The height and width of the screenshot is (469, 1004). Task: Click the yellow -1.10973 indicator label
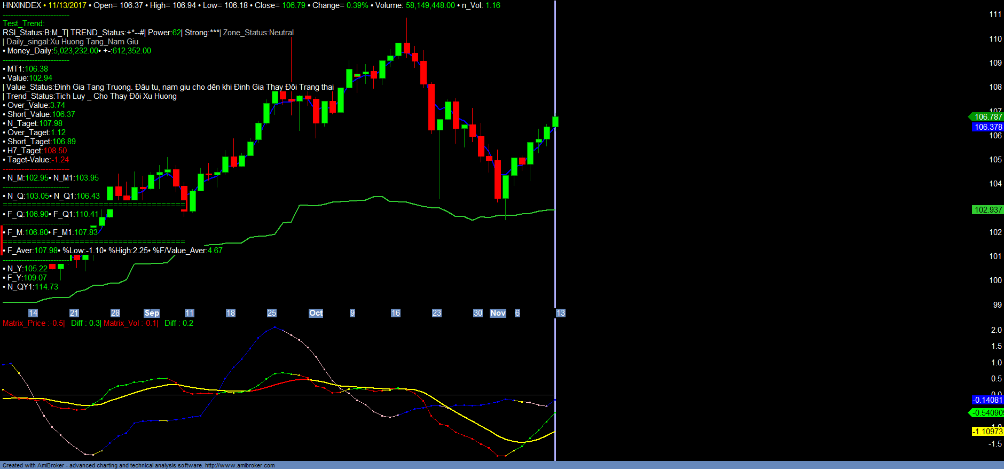(x=987, y=432)
